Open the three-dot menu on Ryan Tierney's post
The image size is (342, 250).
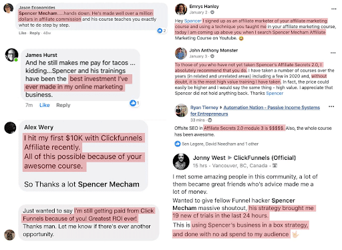pyautogui.click(x=331, y=106)
